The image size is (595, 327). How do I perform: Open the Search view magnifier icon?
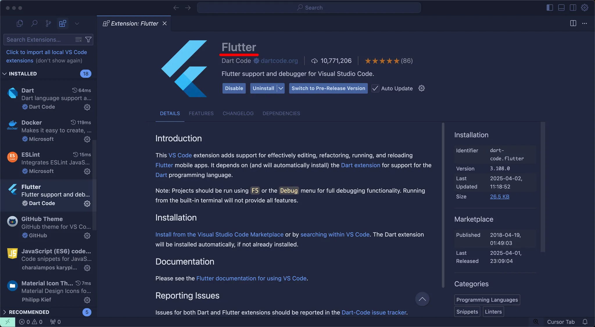coord(34,23)
